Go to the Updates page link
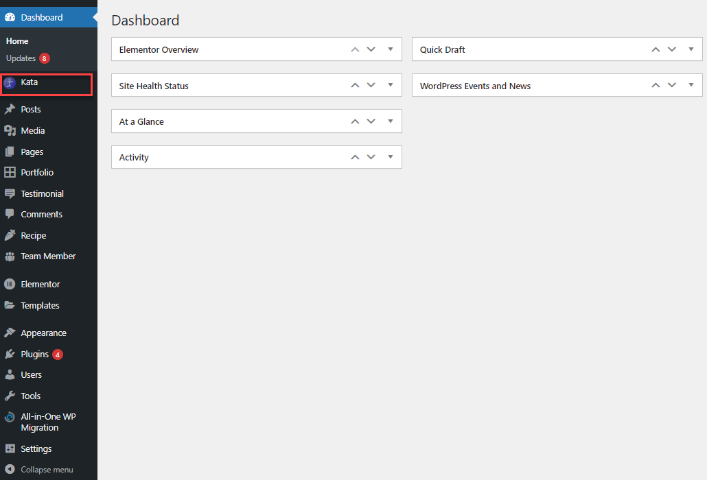This screenshot has width=707, height=480. pyautogui.click(x=21, y=59)
